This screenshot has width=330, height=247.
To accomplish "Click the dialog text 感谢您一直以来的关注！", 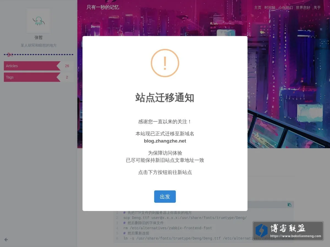I will click(165, 122).
